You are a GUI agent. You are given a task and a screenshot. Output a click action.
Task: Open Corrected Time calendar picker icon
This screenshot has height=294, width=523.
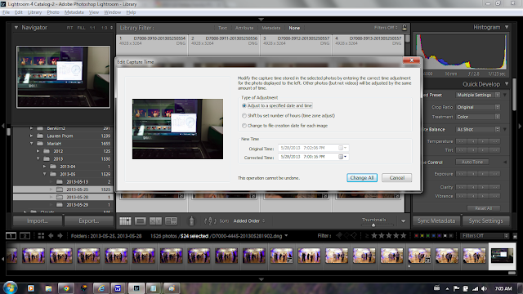click(342, 157)
